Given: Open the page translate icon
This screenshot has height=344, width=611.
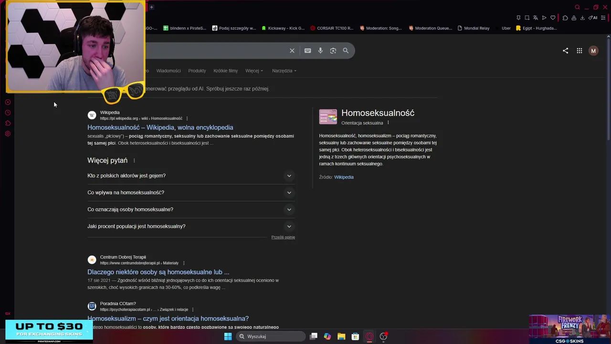Looking at the screenshot, I should [x=536, y=18].
